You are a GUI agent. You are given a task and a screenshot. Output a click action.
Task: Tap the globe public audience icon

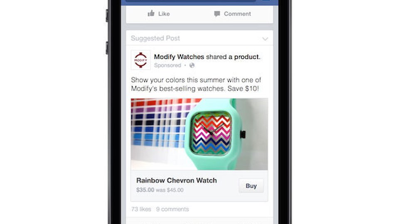(x=192, y=66)
